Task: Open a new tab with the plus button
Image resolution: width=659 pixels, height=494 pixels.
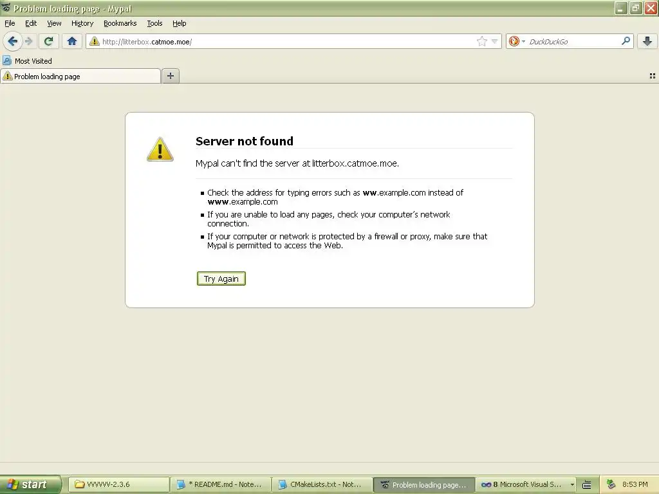Action: click(170, 76)
